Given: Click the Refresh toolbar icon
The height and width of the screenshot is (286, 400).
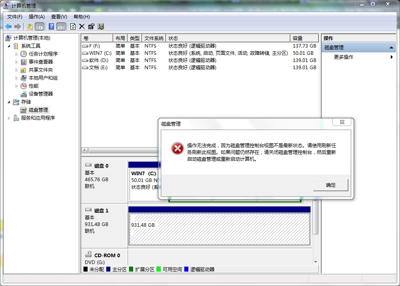Looking at the screenshot, I should tap(73, 26).
